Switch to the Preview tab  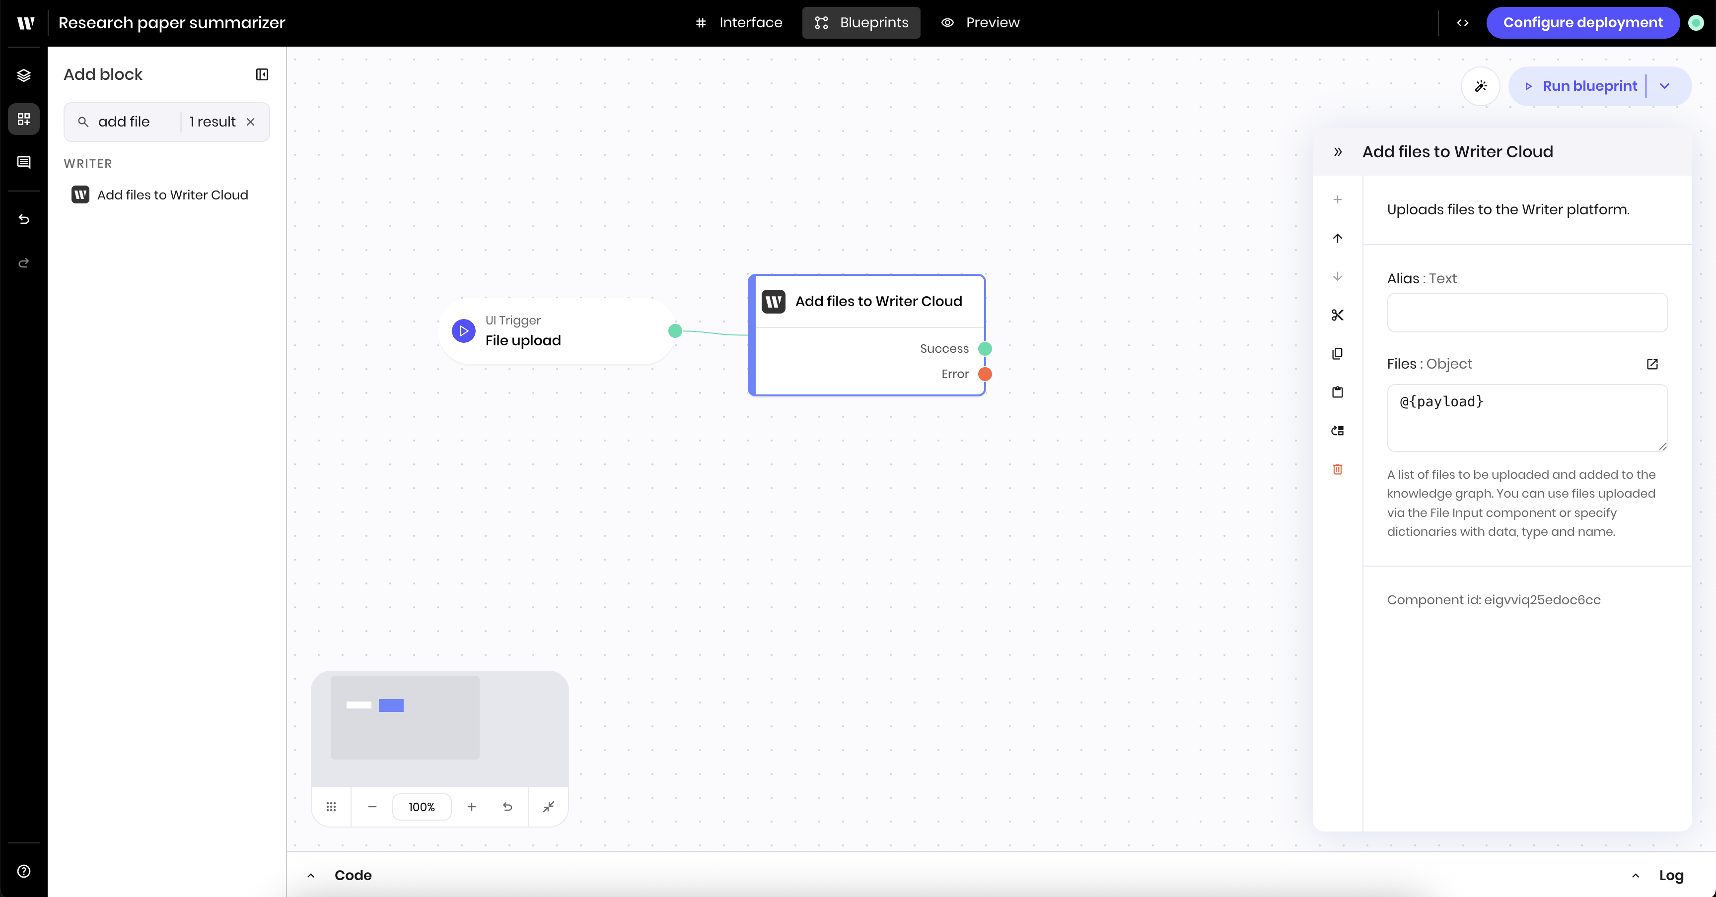pos(980,23)
